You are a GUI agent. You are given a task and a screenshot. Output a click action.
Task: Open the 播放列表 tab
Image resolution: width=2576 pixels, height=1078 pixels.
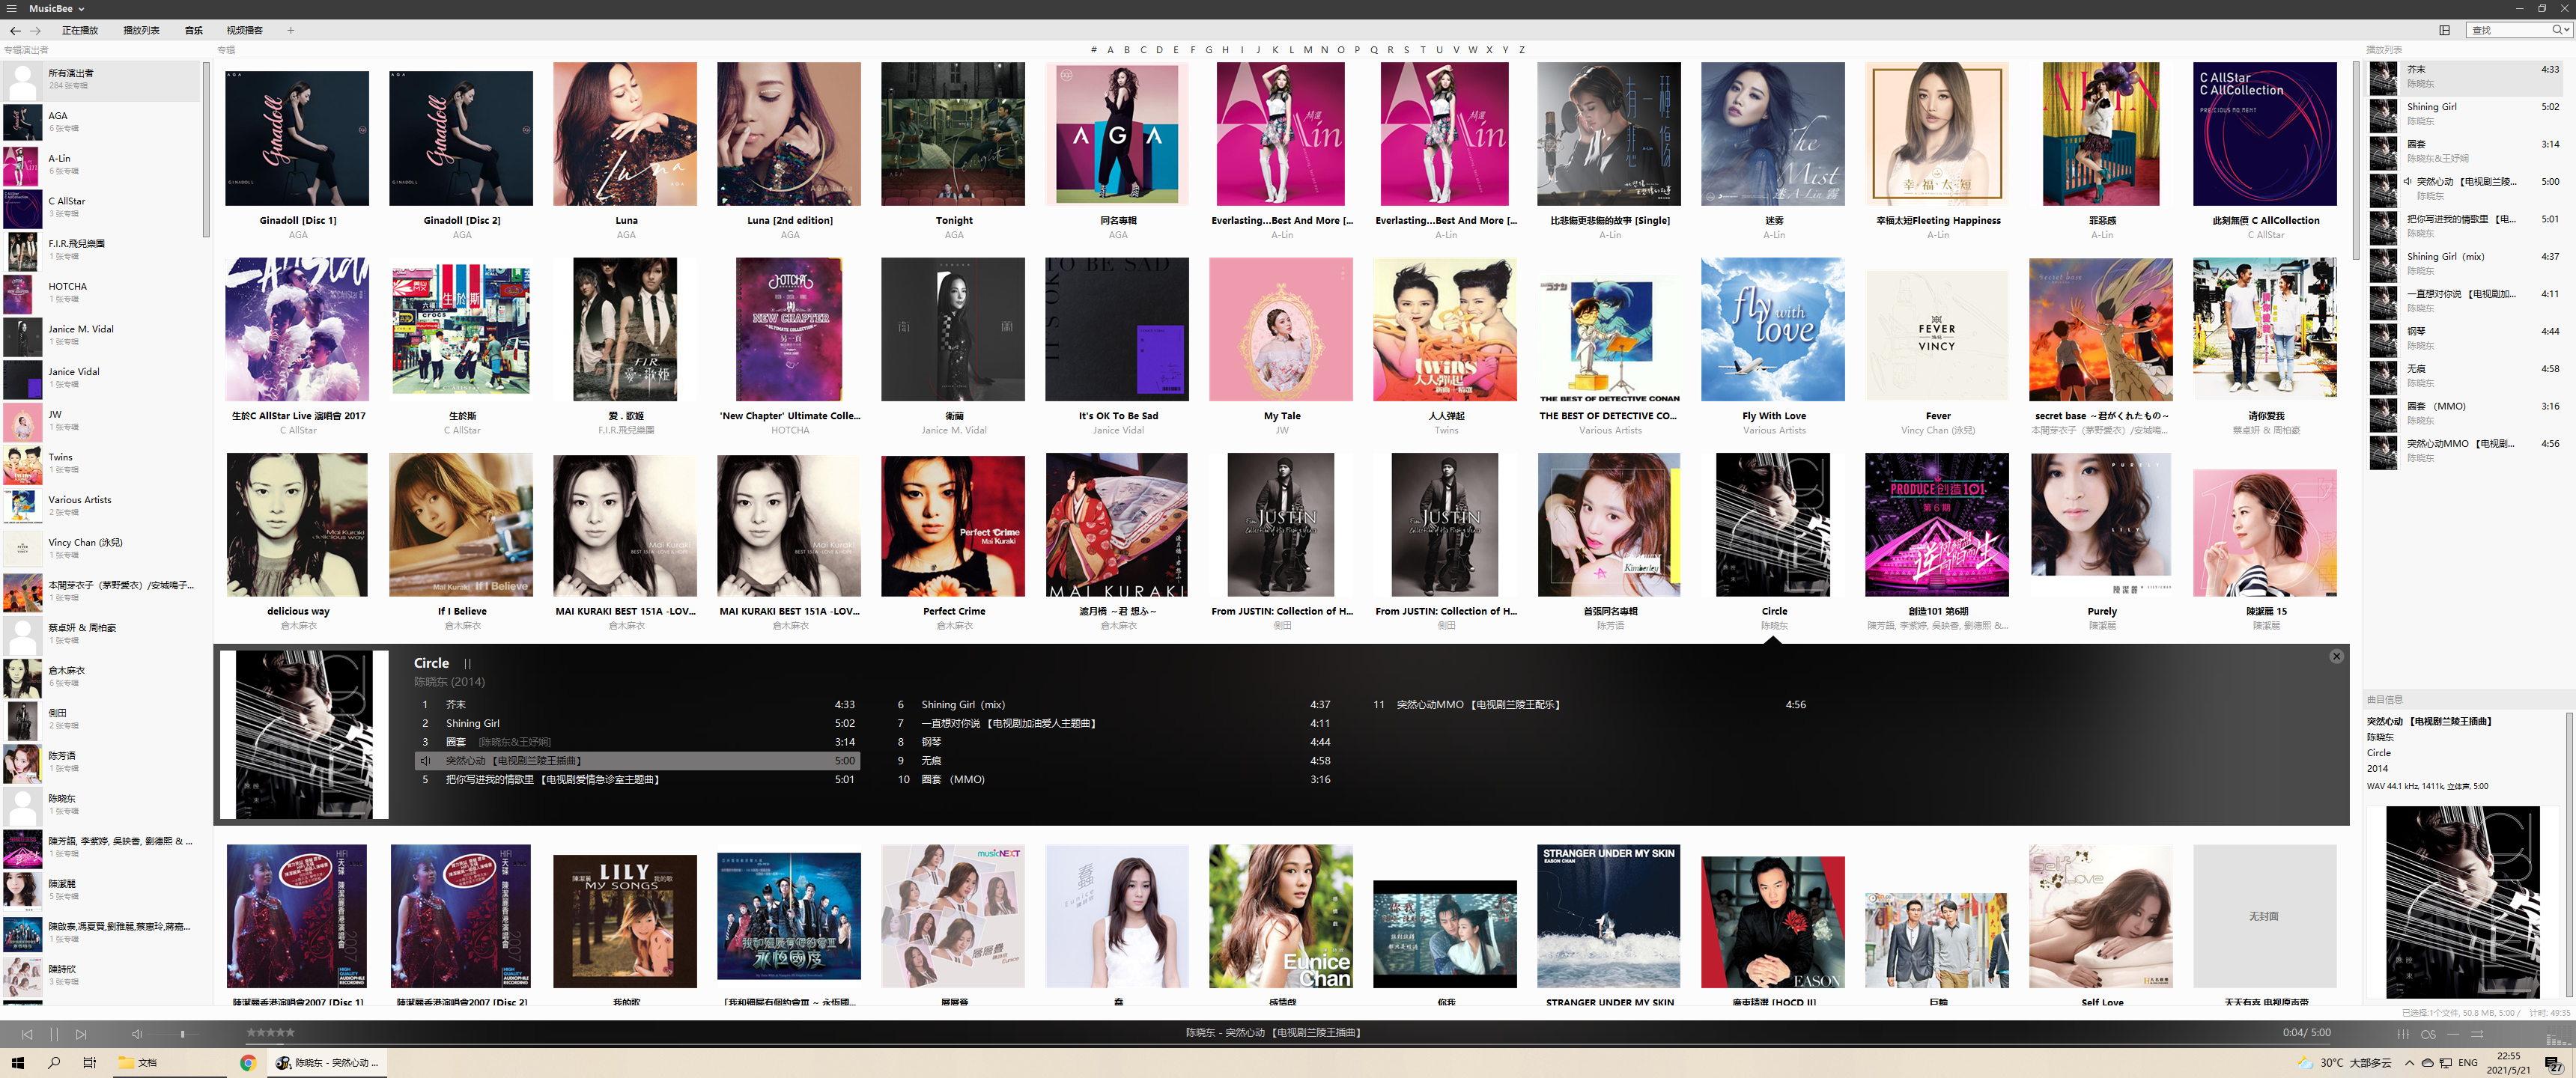[x=141, y=30]
